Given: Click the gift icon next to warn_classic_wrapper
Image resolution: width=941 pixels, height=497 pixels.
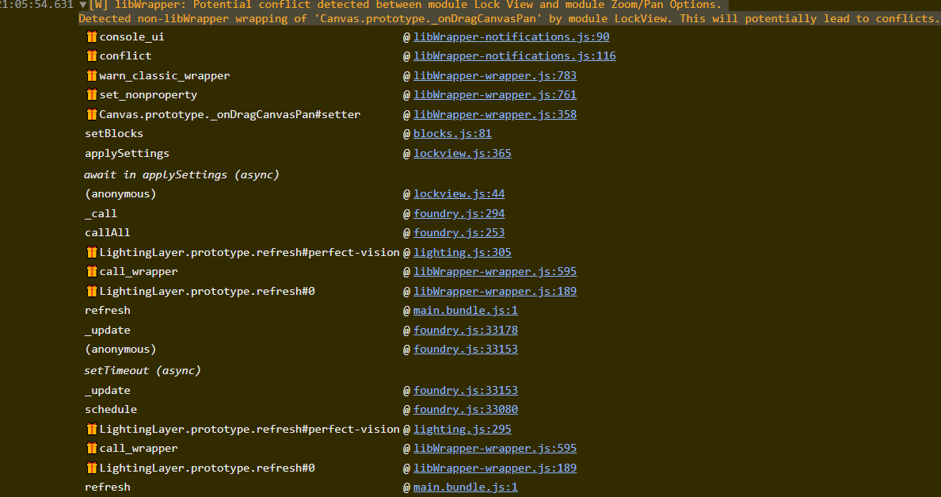Looking at the screenshot, I should [x=92, y=75].
